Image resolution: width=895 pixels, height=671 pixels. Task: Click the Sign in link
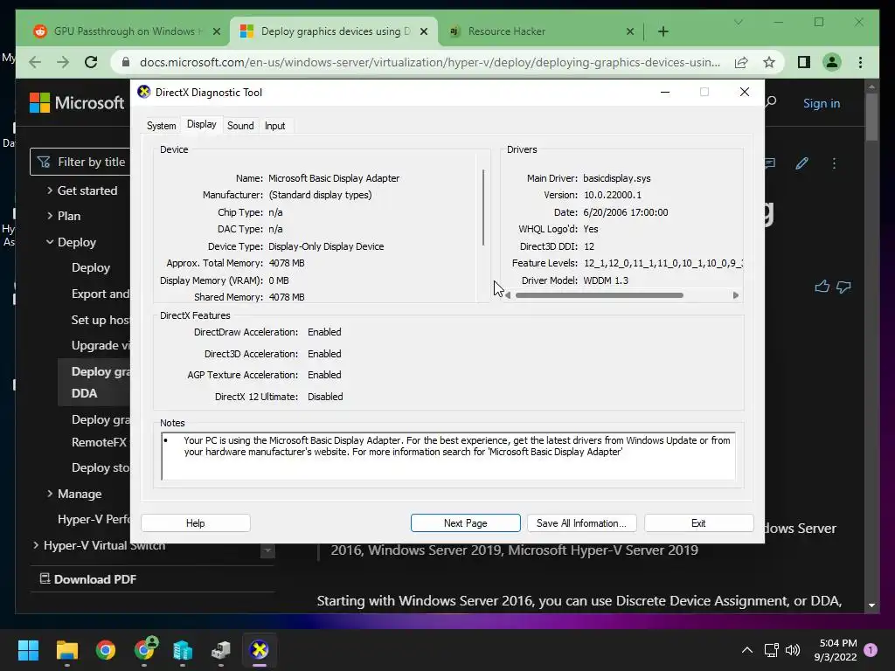[822, 103]
